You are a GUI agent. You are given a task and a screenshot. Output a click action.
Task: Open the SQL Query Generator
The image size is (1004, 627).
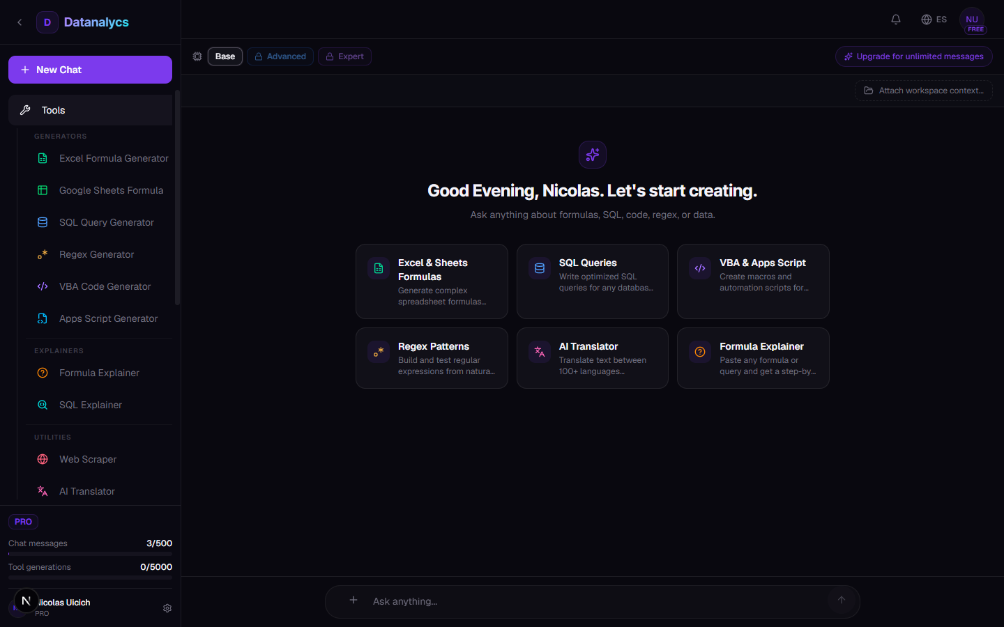(x=106, y=222)
